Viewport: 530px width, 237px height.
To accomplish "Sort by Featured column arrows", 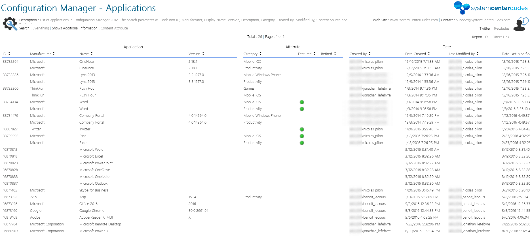I will point(314,54).
